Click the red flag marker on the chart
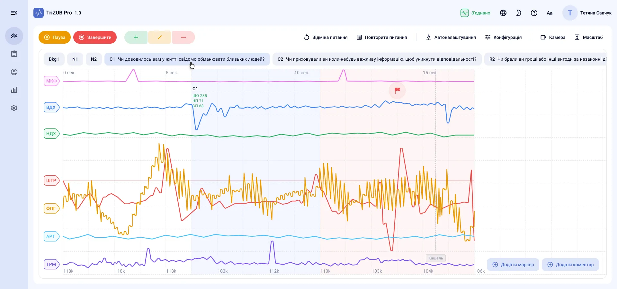 click(397, 90)
